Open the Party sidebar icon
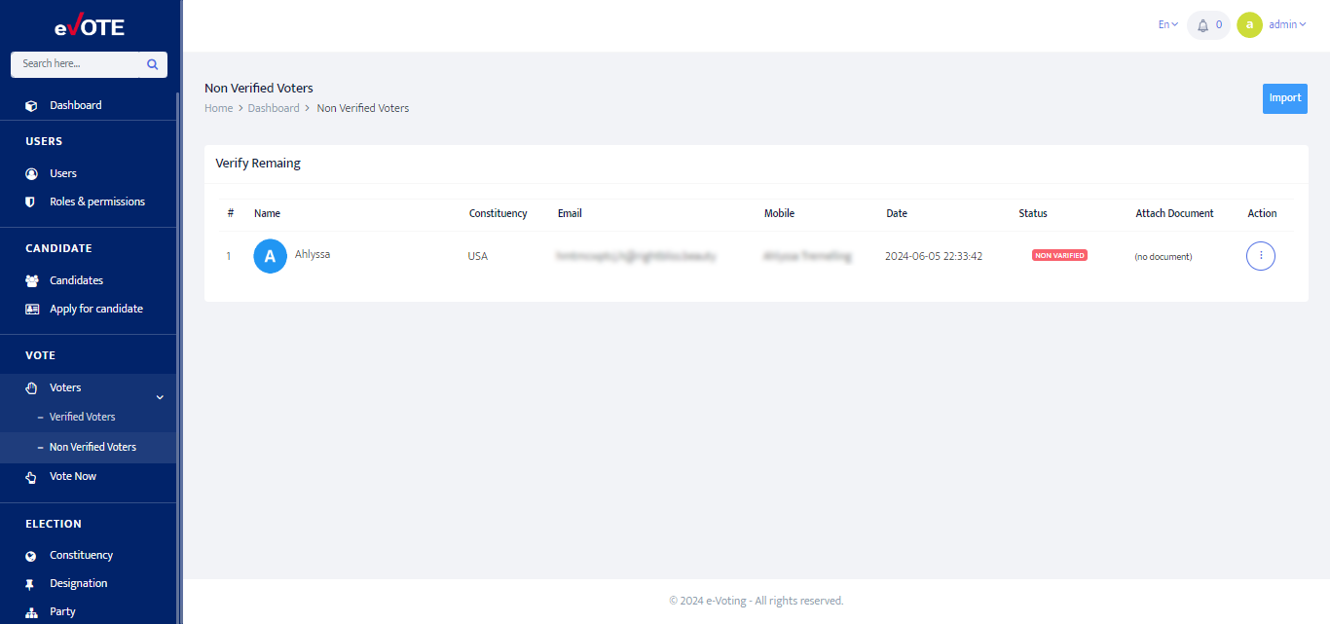This screenshot has width=1330, height=624. 30,610
